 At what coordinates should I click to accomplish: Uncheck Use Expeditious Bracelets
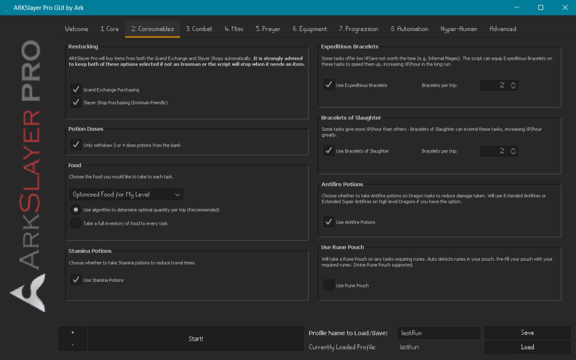[328, 85]
